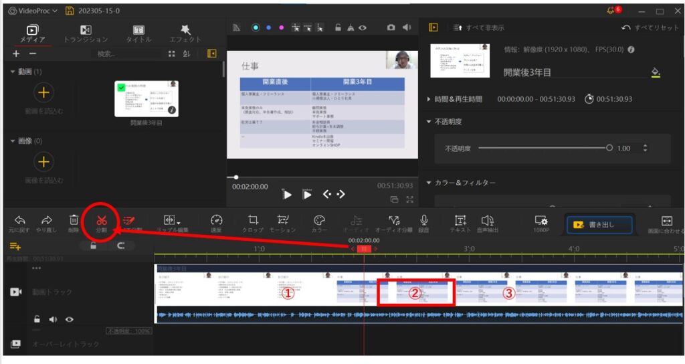685x364 pixels.
Task: Step to the next frame arrow
Action: 341,194
